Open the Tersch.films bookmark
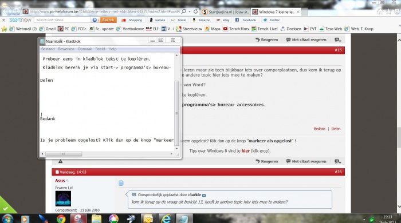 coord(236,29)
